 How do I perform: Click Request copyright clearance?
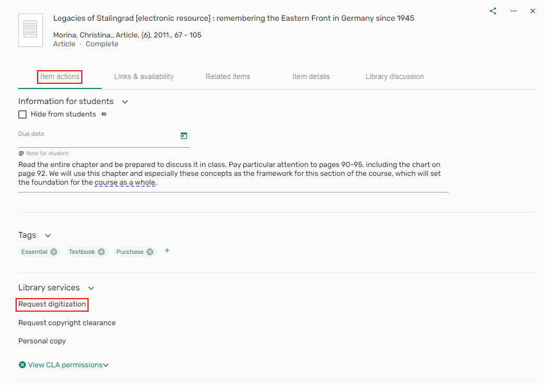click(x=67, y=323)
